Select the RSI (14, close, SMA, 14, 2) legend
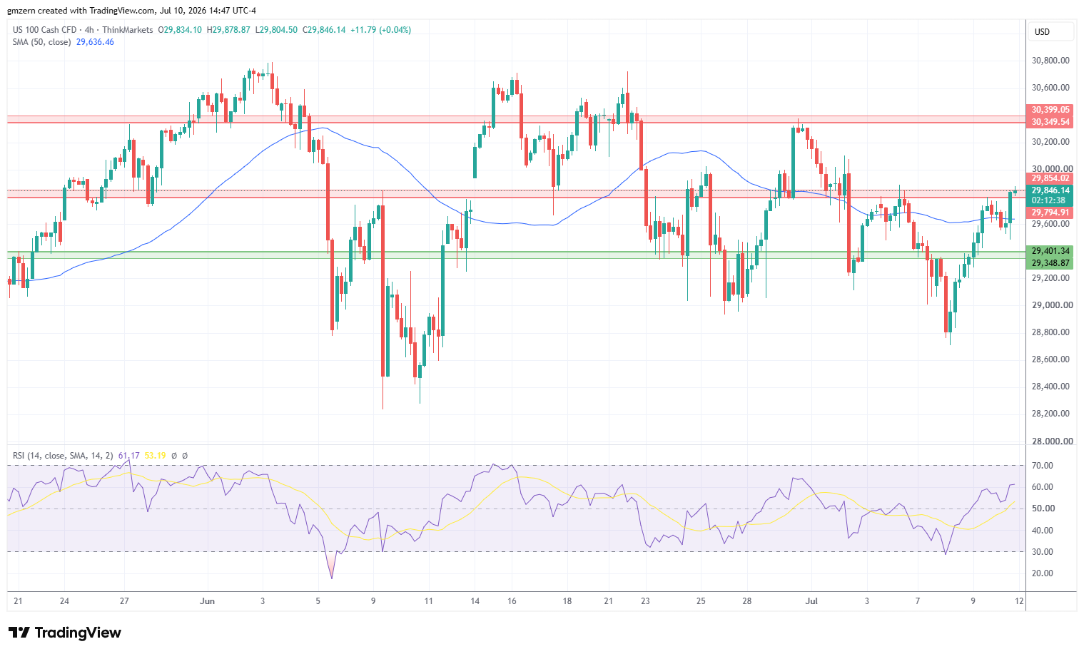The height and width of the screenshot is (654, 1084). click(x=63, y=456)
